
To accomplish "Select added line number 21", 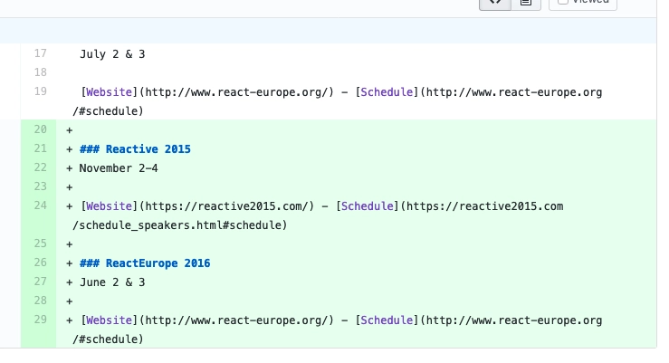I will tap(40, 148).
